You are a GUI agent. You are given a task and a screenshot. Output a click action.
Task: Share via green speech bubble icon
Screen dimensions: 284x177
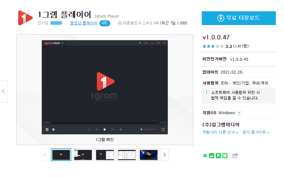tap(205, 156)
